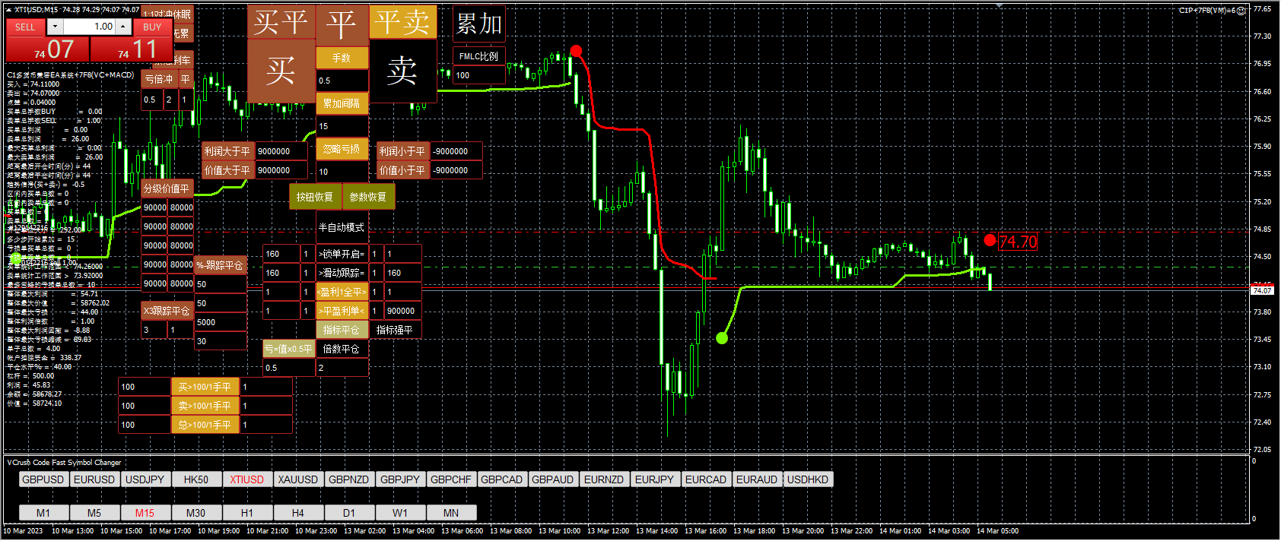Click the red 74.70 price label

click(1018, 242)
